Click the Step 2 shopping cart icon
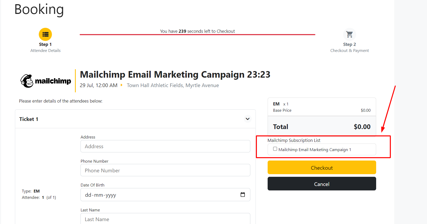 pos(349,34)
